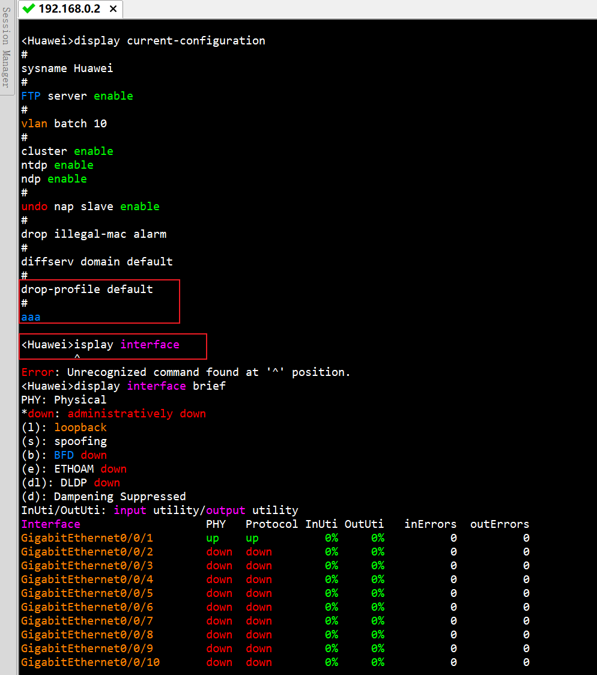Click the 'Unrecognized command found' error line
This screenshot has height=675, width=597.
[186, 372]
